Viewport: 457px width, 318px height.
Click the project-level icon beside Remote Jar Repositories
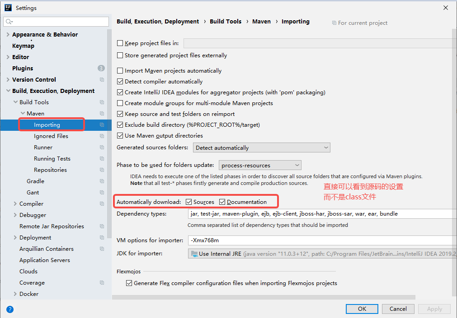point(102,226)
